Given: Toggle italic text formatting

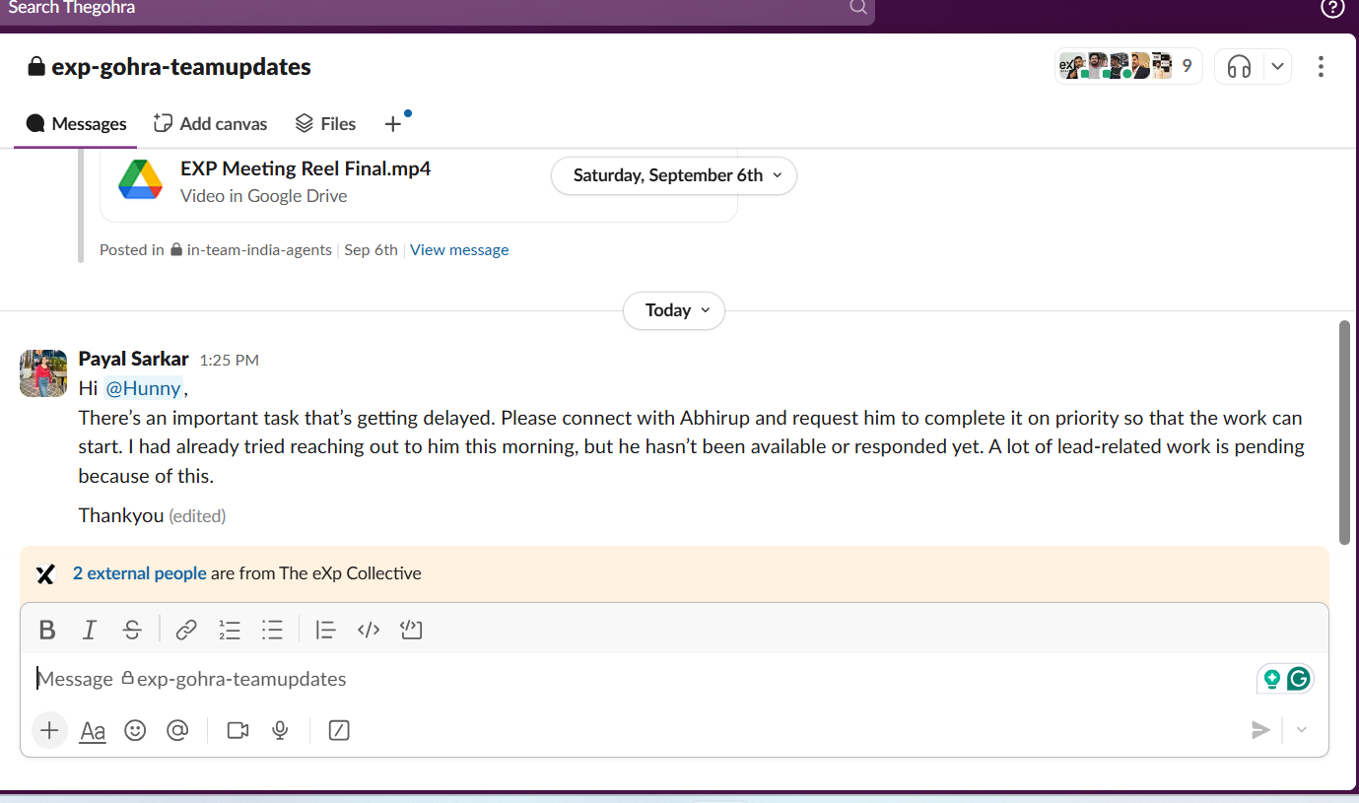Looking at the screenshot, I should 90,630.
